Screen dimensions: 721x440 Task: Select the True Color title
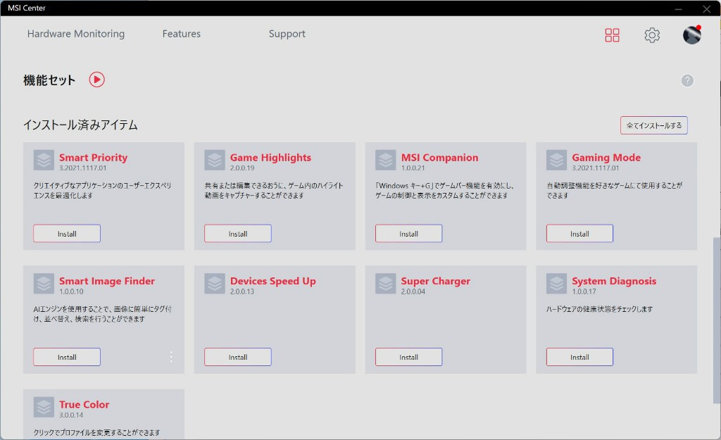(84, 405)
